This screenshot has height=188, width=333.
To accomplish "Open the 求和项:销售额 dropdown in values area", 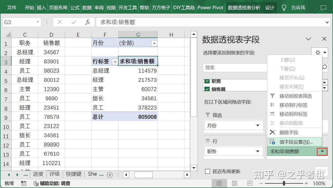I will (x=322, y=151).
